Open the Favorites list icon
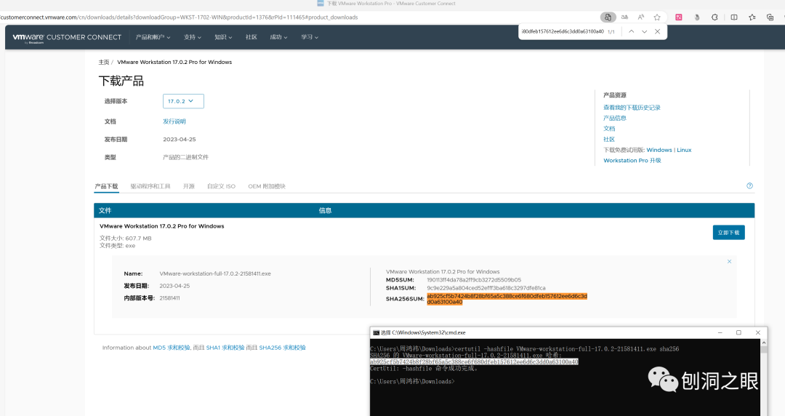 pyautogui.click(x=752, y=17)
